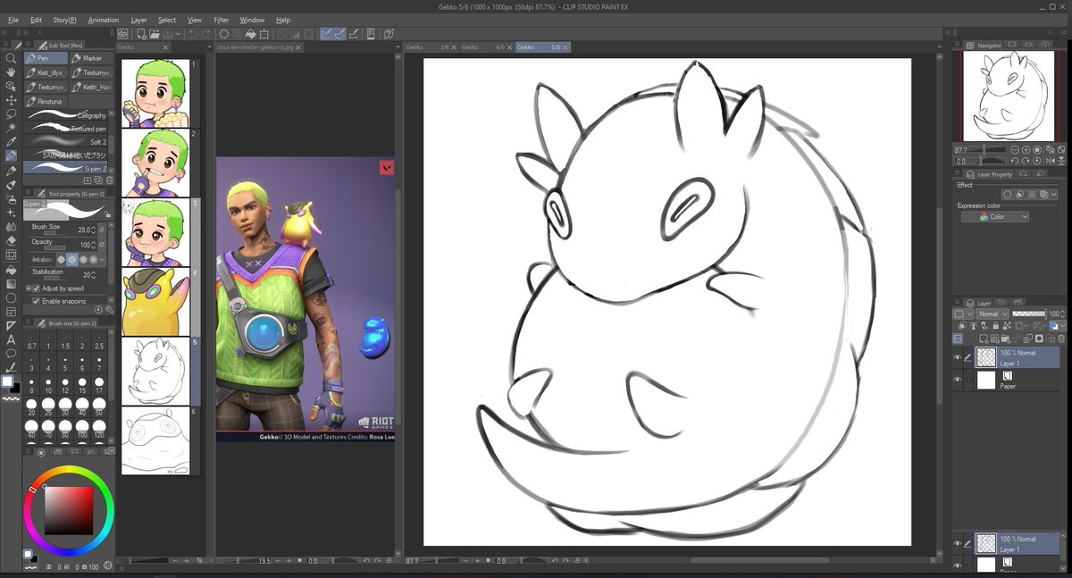
Task: Adjust the layer opacity slider
Action: pyautogui.click(x=1029, y=314)
